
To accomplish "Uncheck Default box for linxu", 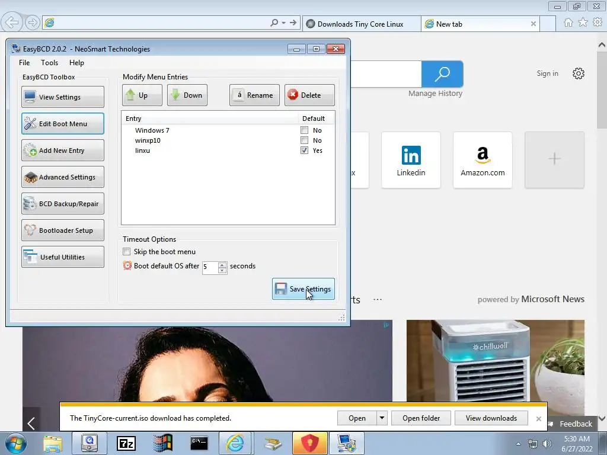I will 304,150.
